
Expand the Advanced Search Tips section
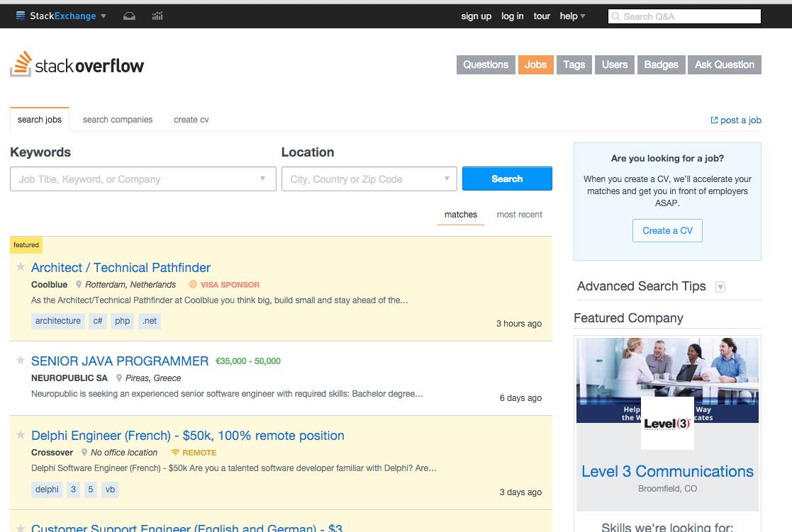coord(720,287)
